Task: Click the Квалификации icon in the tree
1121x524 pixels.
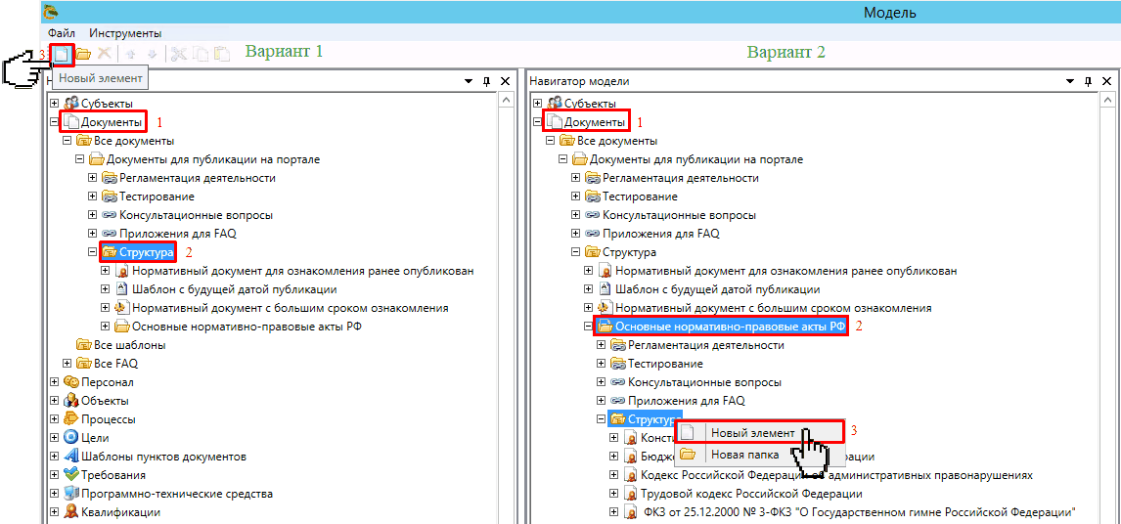Action: click(70, 512)
